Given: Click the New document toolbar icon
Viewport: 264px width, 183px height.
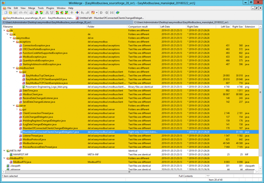Looking at the screenshot, I should [6, 12].
